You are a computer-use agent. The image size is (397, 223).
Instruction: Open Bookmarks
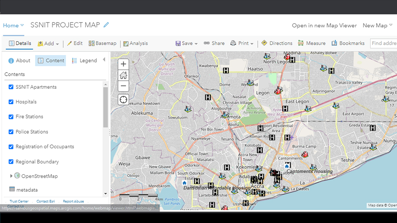[x=348, y=43]
